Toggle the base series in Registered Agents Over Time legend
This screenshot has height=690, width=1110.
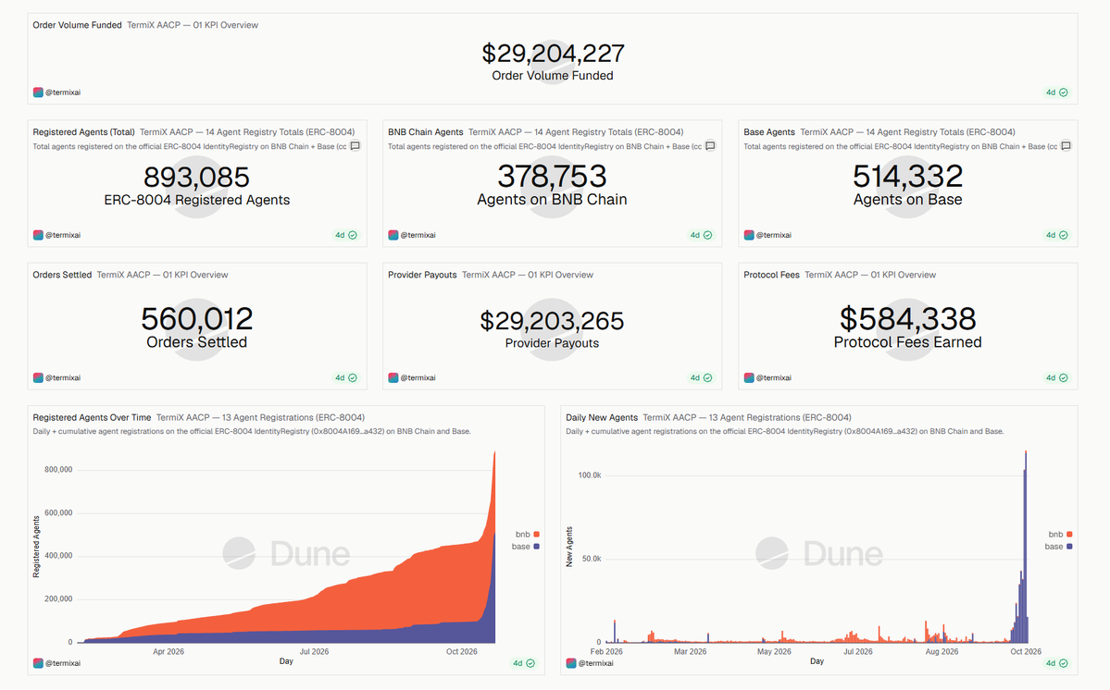coord(525,547)
